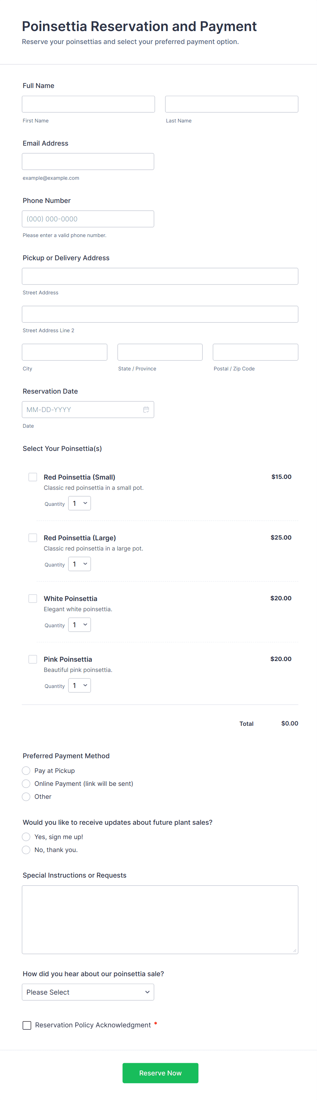
Task: Acknowledge the Reservation Policy checkbox
Action: (x=27, y=1025)
